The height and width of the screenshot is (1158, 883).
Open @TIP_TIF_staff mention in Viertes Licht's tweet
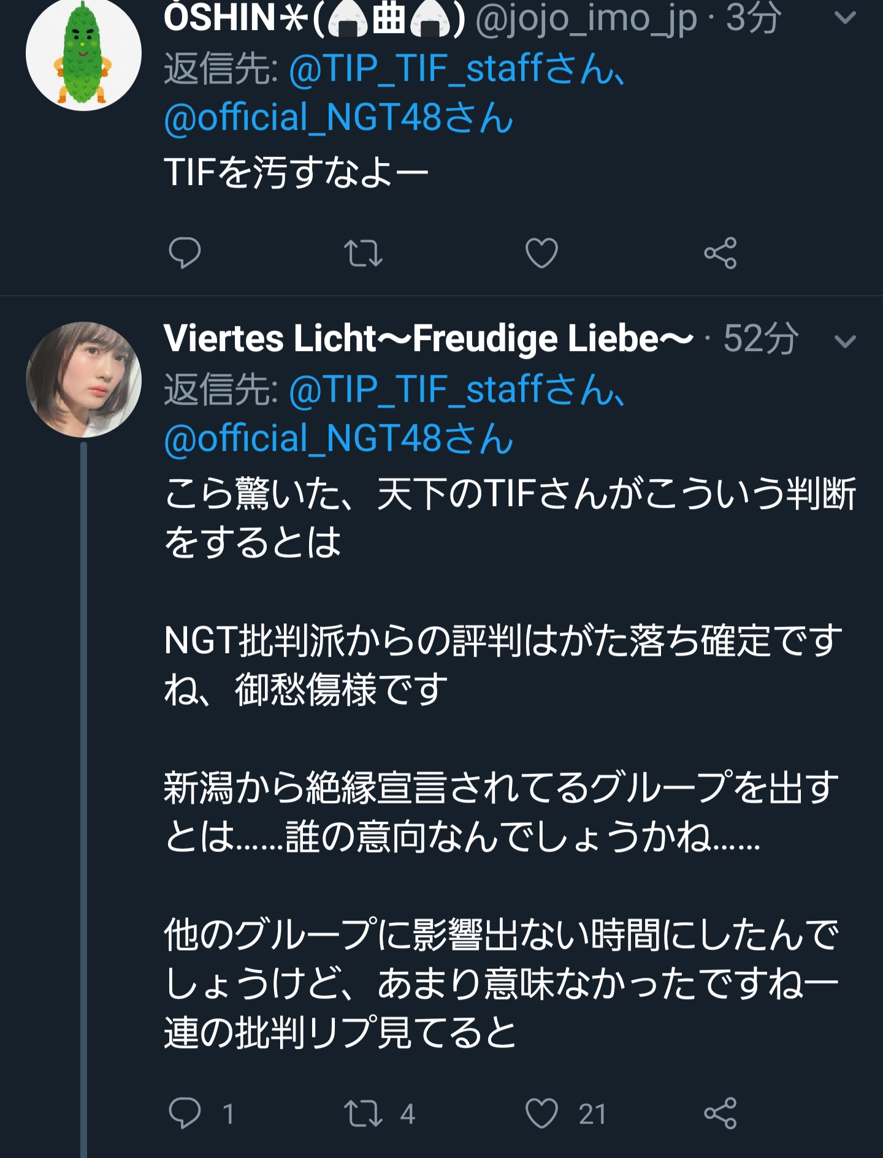coord(457,390)
